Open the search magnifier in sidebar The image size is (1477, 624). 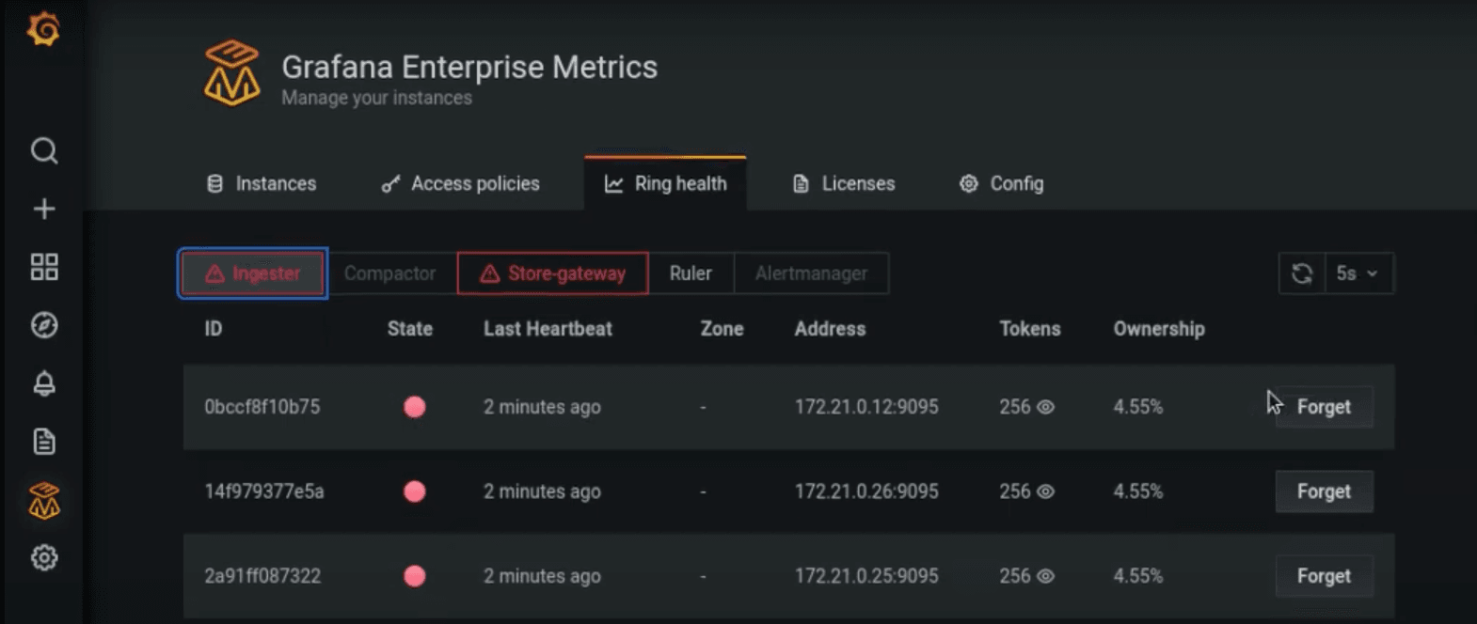click(x=44, y=150)
